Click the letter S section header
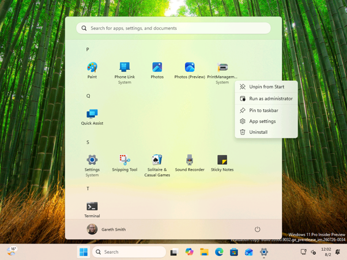 click(88, 142)
